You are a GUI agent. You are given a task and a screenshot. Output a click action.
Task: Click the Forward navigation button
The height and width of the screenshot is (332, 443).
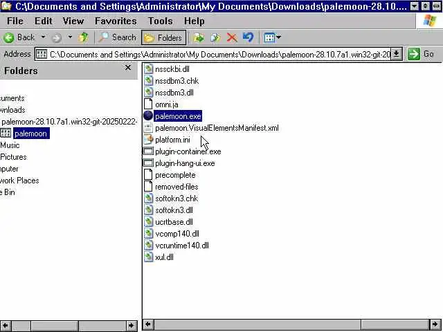[x=57, y=37]
